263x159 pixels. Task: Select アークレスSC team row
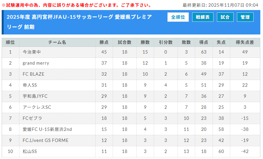tap(37, 107)
